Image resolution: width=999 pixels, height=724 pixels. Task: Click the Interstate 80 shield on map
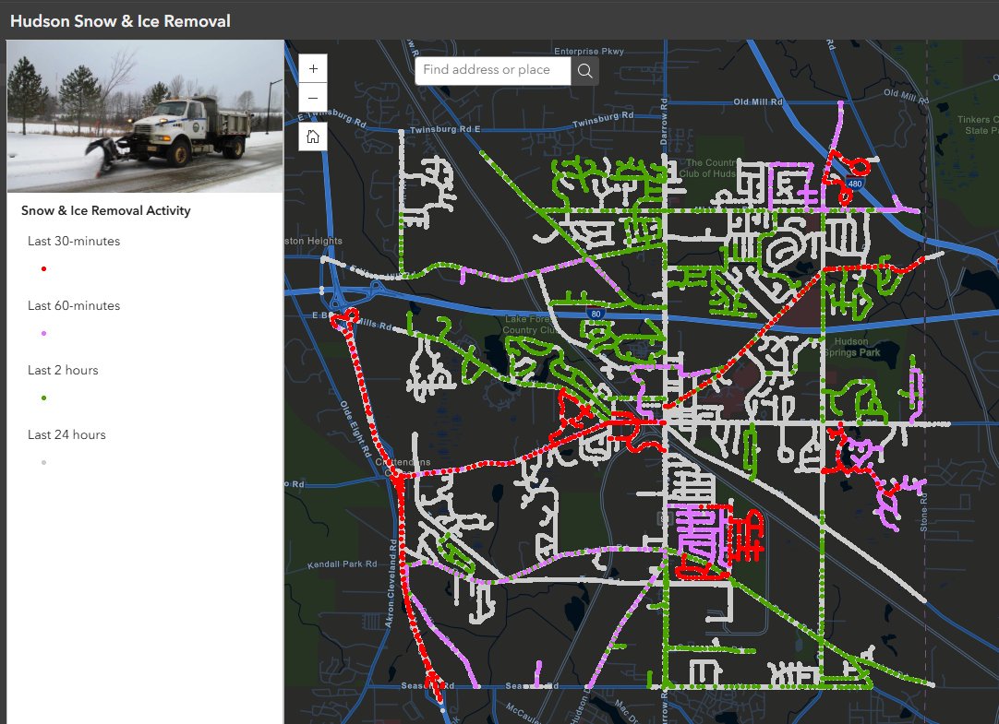click(x=596, y=314)
